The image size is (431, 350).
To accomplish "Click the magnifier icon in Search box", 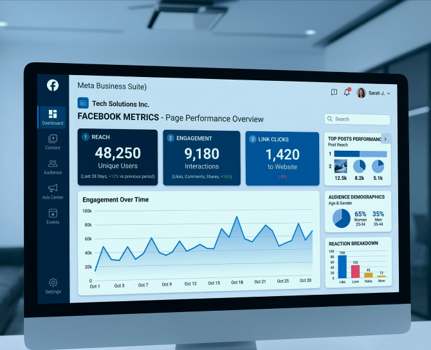I will pos(329,119).
